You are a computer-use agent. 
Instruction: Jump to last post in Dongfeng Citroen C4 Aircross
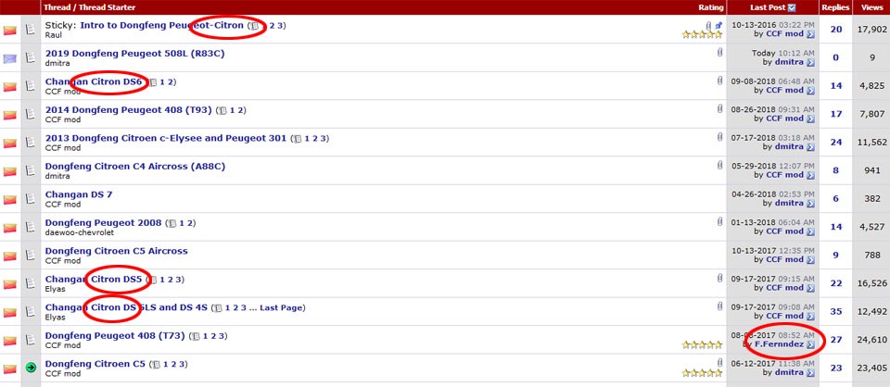[810, 175]
